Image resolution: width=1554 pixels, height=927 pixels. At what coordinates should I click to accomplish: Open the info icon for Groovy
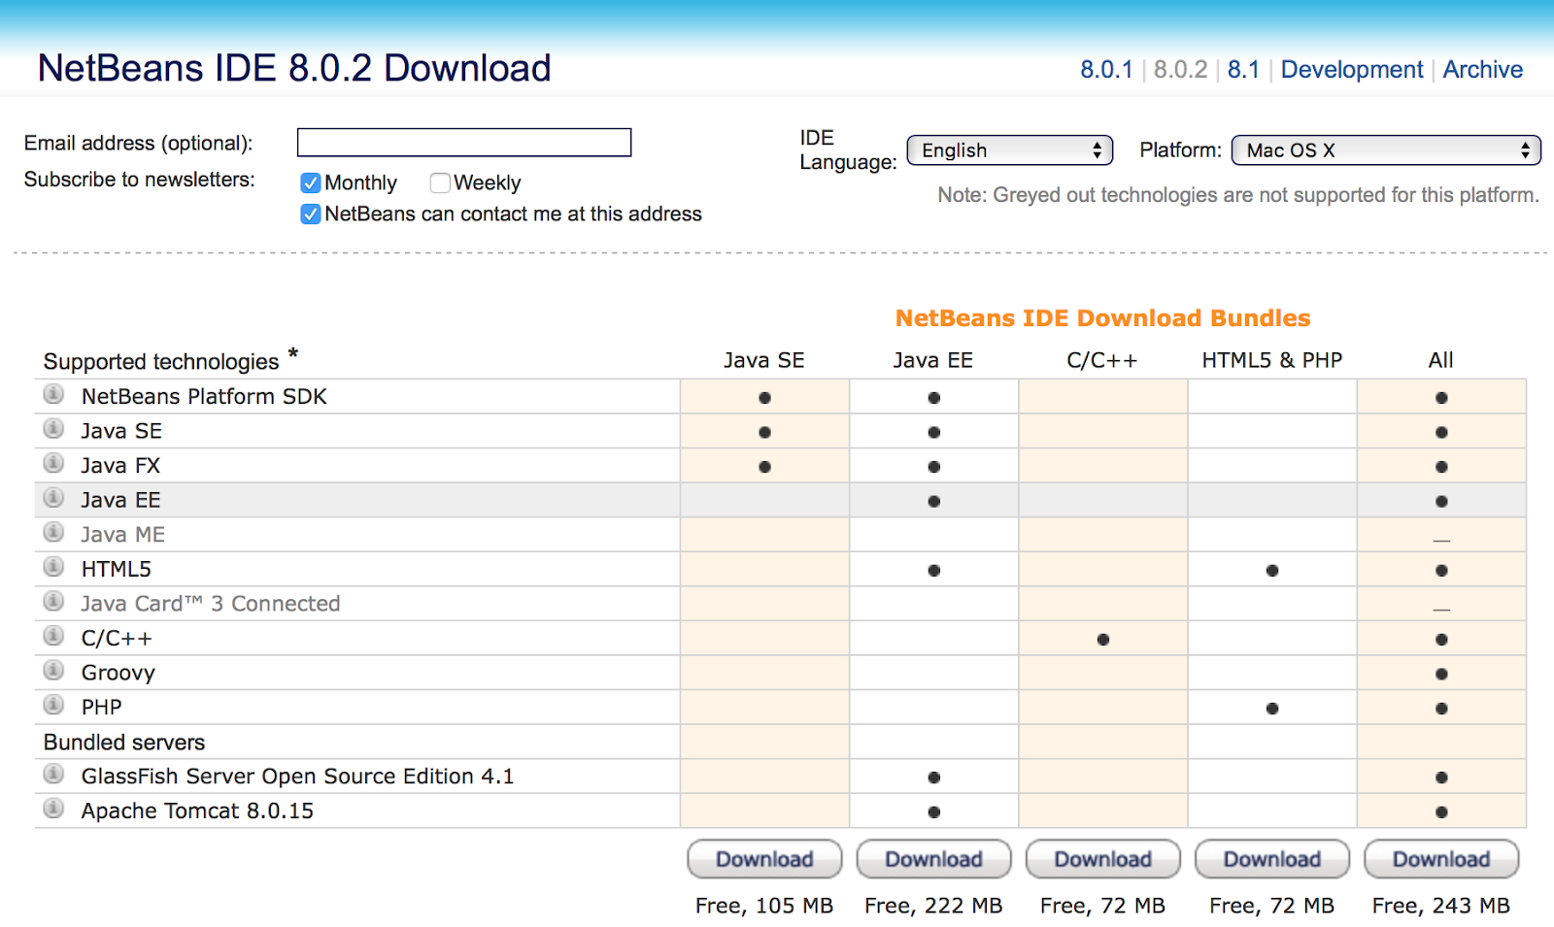tap(51, 669)
